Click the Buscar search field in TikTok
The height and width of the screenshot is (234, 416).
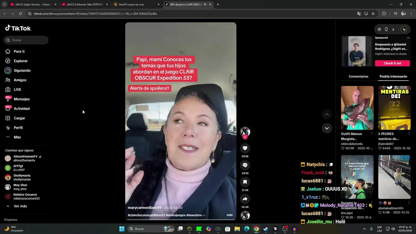pyautogui.click(x=26, y=40)
